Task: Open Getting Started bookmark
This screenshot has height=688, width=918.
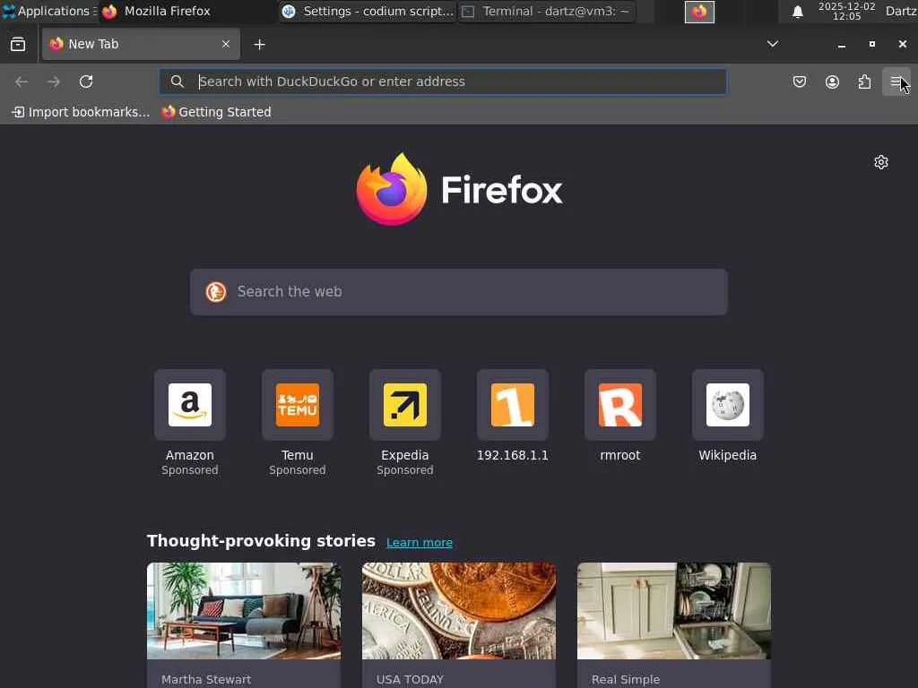Action: tap(217, 112)
